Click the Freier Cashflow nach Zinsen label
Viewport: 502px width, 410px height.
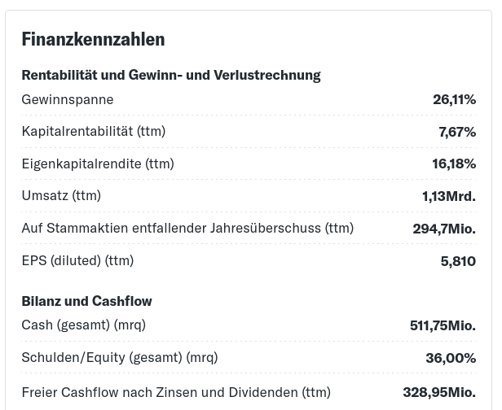point(176,392)
